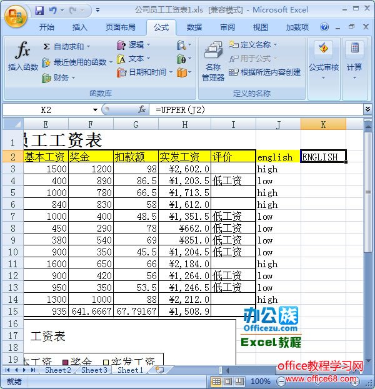The width and height of the screenshot is (375, 389).
Task: Open the 名称管理器
Action: tap(213, 62)
